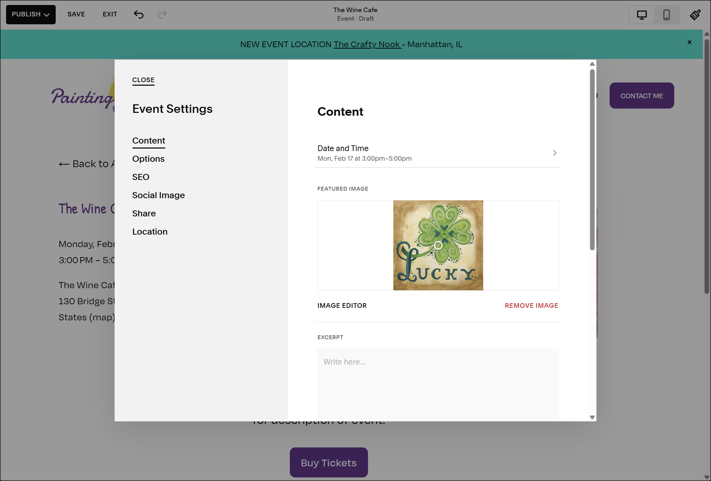The width and height of the screenshot is (711, 481).
Task: Click the undo arrow icon
Action: pos(138,14)
